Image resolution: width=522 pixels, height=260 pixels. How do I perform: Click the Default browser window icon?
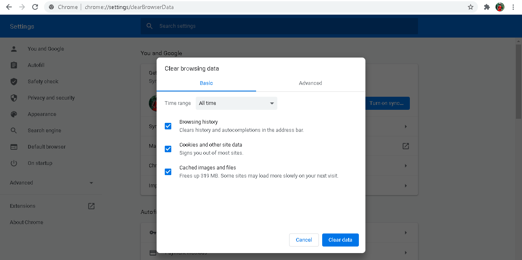(x=14, y=147)
